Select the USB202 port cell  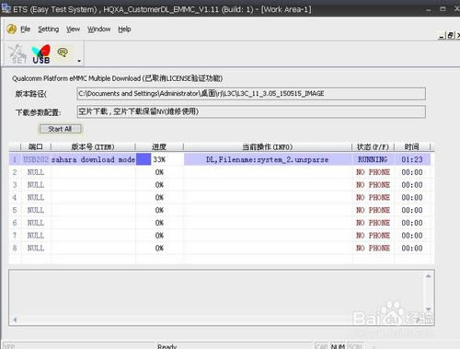[x=36, y=159]
